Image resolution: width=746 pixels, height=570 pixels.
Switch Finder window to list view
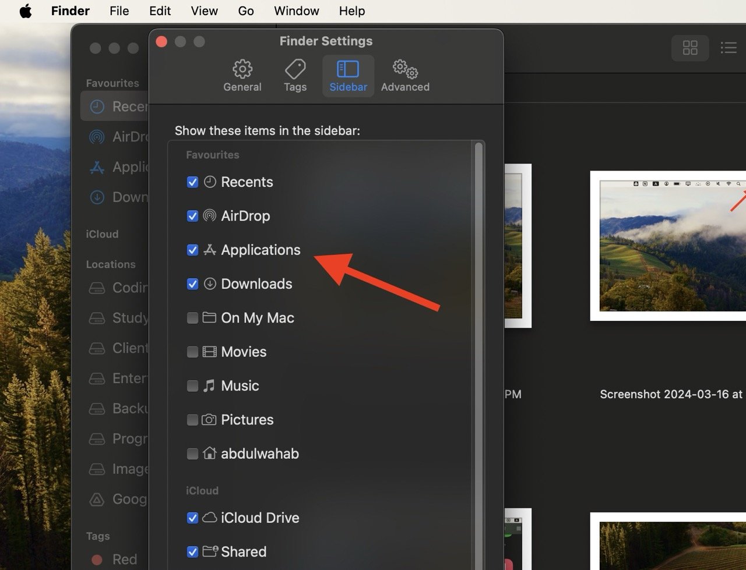(x=729, y=48)
